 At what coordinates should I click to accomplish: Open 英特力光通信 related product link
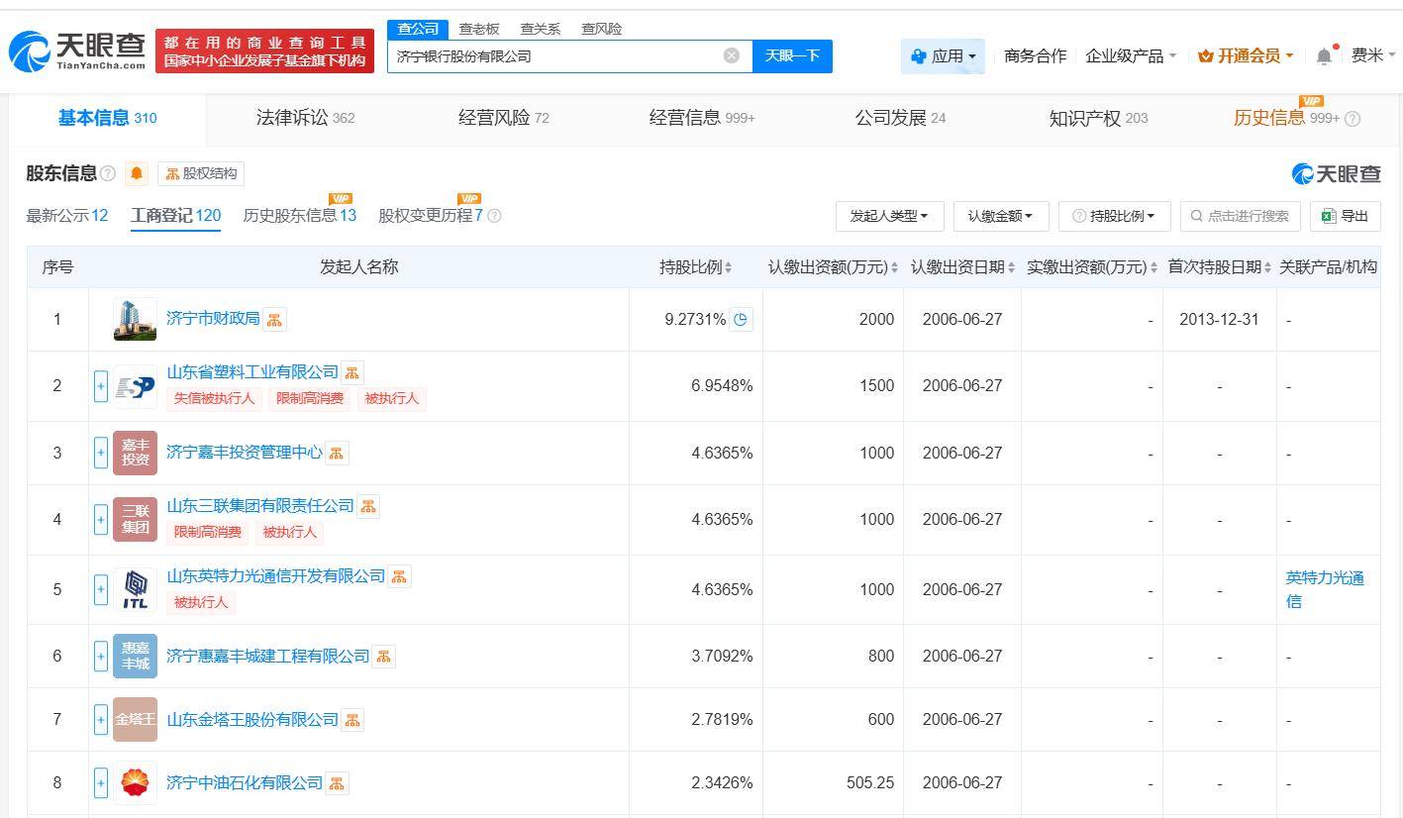(1325, 589)
